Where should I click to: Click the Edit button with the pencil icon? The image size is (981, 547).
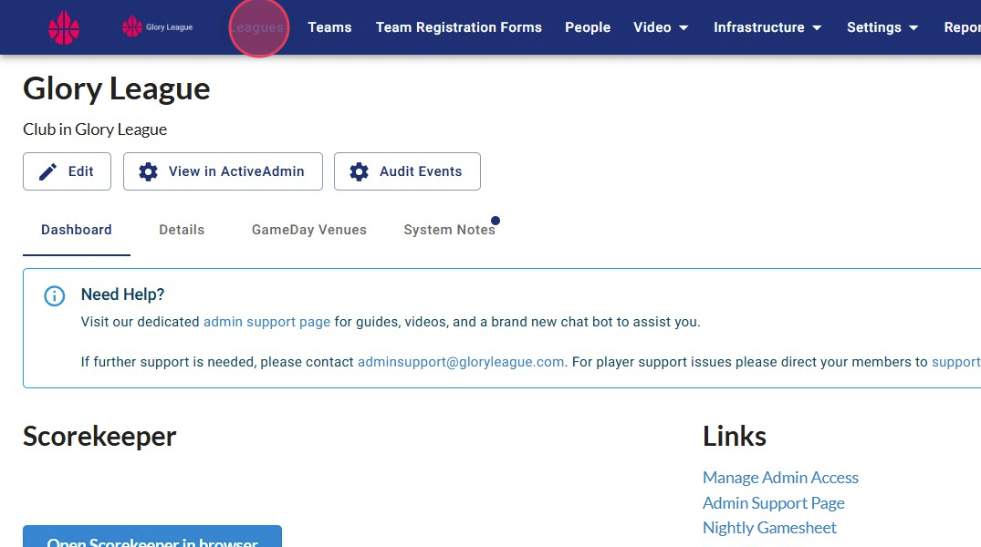tap(67, 171)
